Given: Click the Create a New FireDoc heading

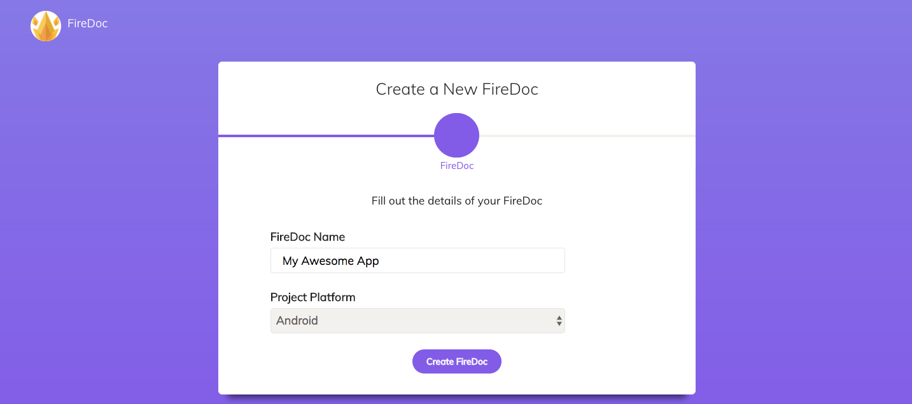Looking at the screenshot, I should [456, 89].
